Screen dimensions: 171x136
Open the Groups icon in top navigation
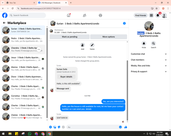tap(101, 15)
